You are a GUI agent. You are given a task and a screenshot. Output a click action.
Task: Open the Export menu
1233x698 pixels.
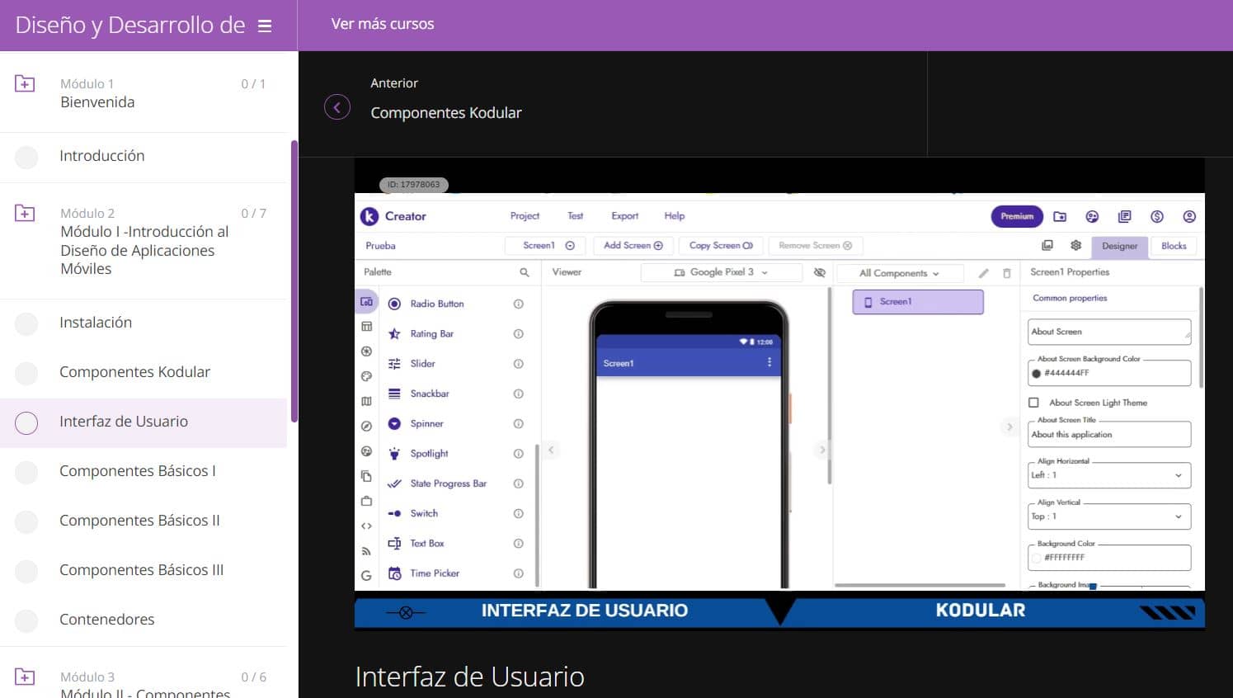(624, 216)
